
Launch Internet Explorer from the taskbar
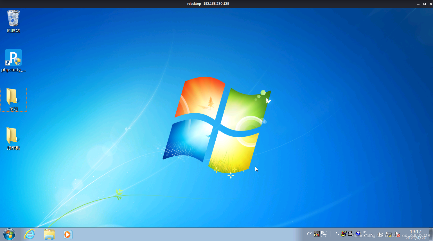[29, 234]
